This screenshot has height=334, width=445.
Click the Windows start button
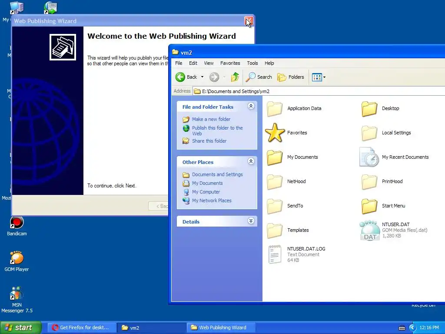(21, 327)
